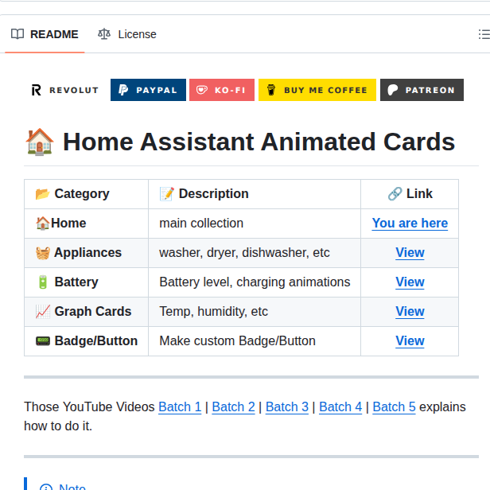490x490 pixels.
Task: Click the scales icon on License tab
Action: coord(104,34)
